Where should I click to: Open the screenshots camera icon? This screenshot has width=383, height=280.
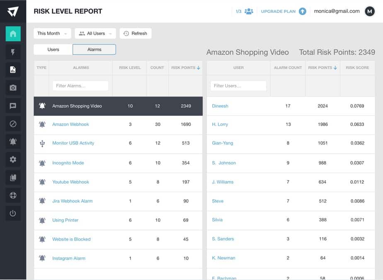click(13, 88)
